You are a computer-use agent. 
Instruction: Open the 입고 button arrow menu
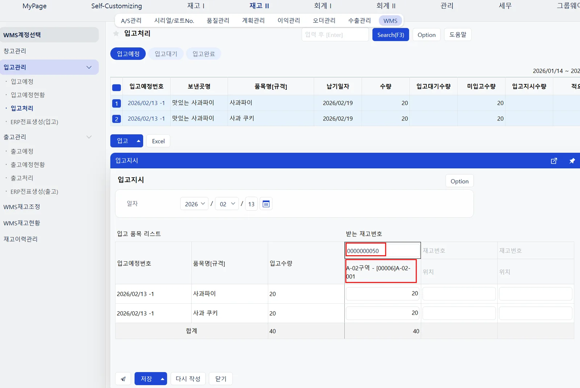[138, 141]
